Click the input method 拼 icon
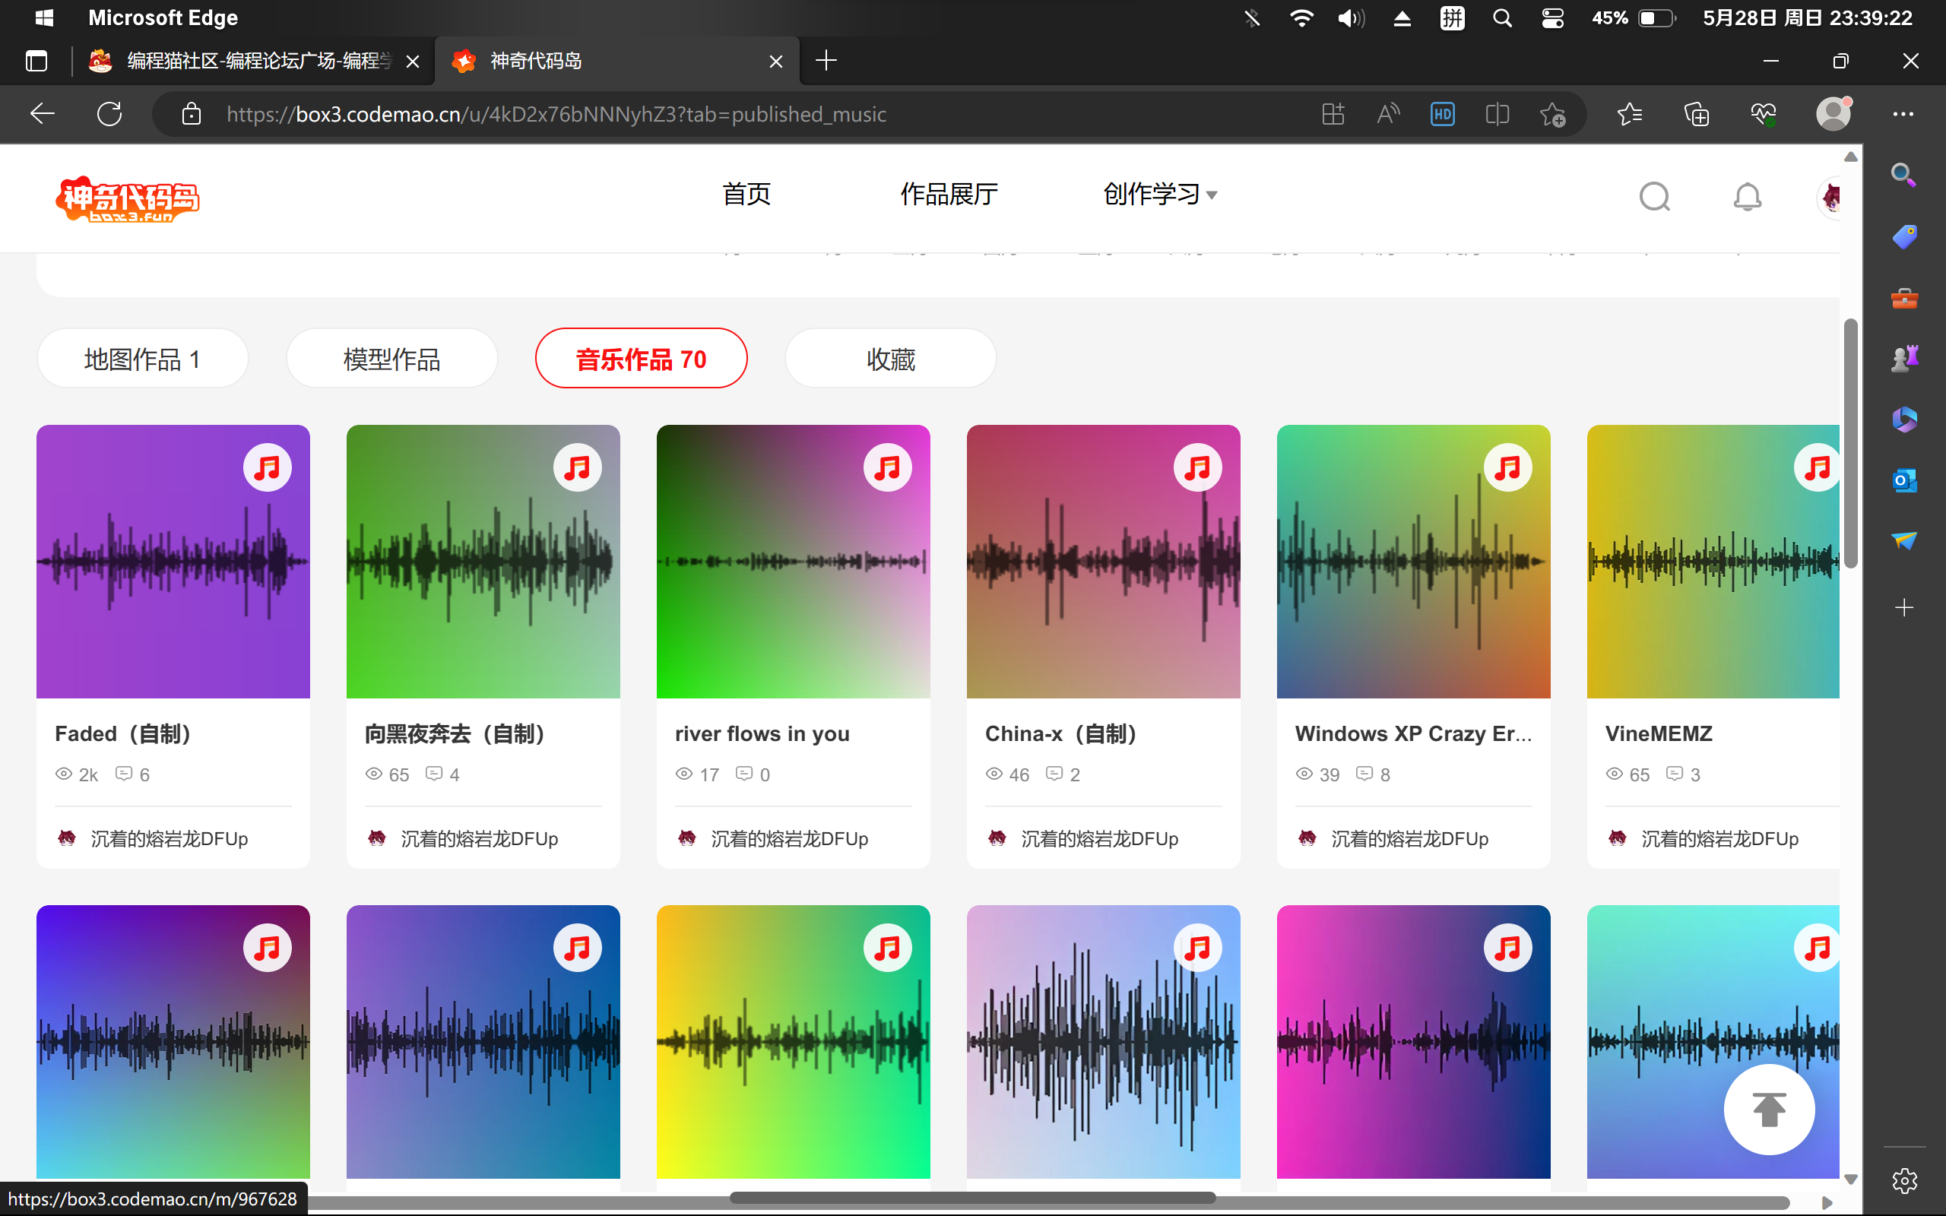 click(x=1452, y=17)
